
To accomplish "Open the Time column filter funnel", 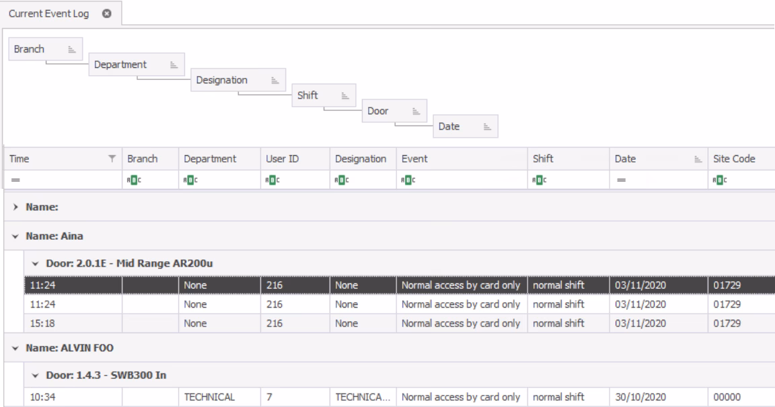I will [112, 159].
